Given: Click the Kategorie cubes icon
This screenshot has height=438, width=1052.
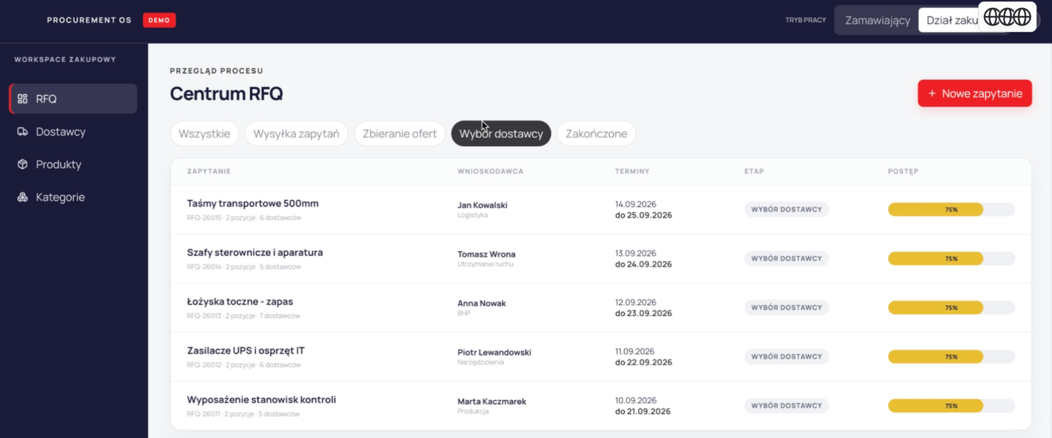Looking at the screenshot, I should (22, 197).
